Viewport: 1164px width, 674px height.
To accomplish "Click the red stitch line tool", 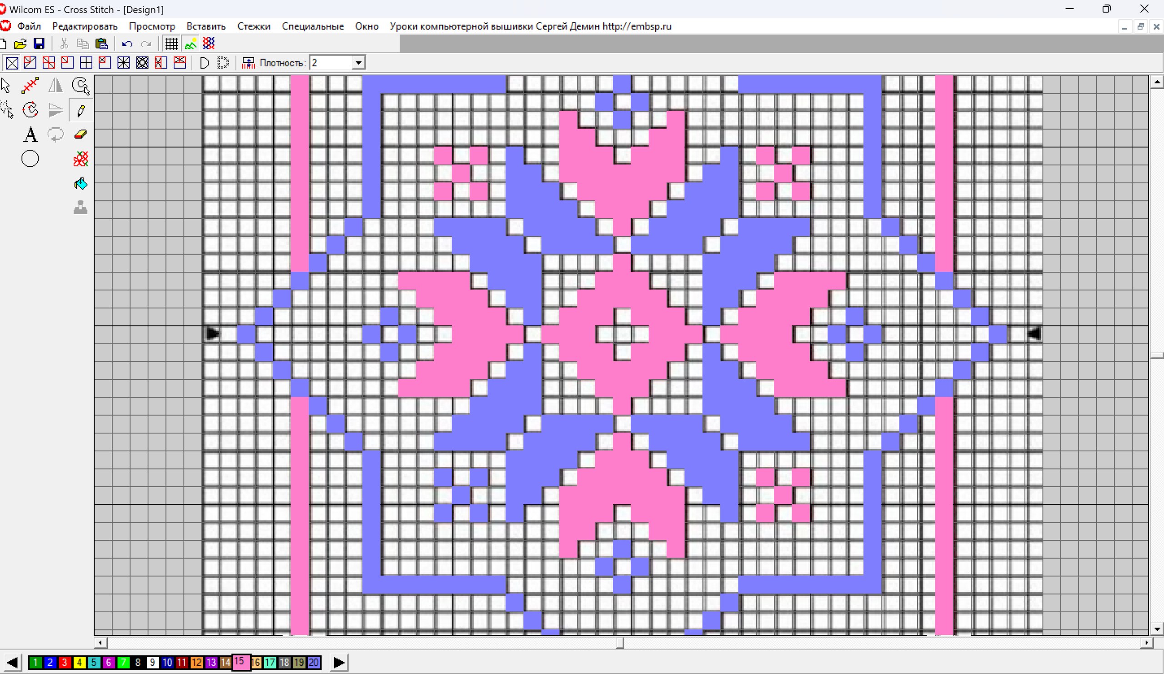I will pos(30,85).
